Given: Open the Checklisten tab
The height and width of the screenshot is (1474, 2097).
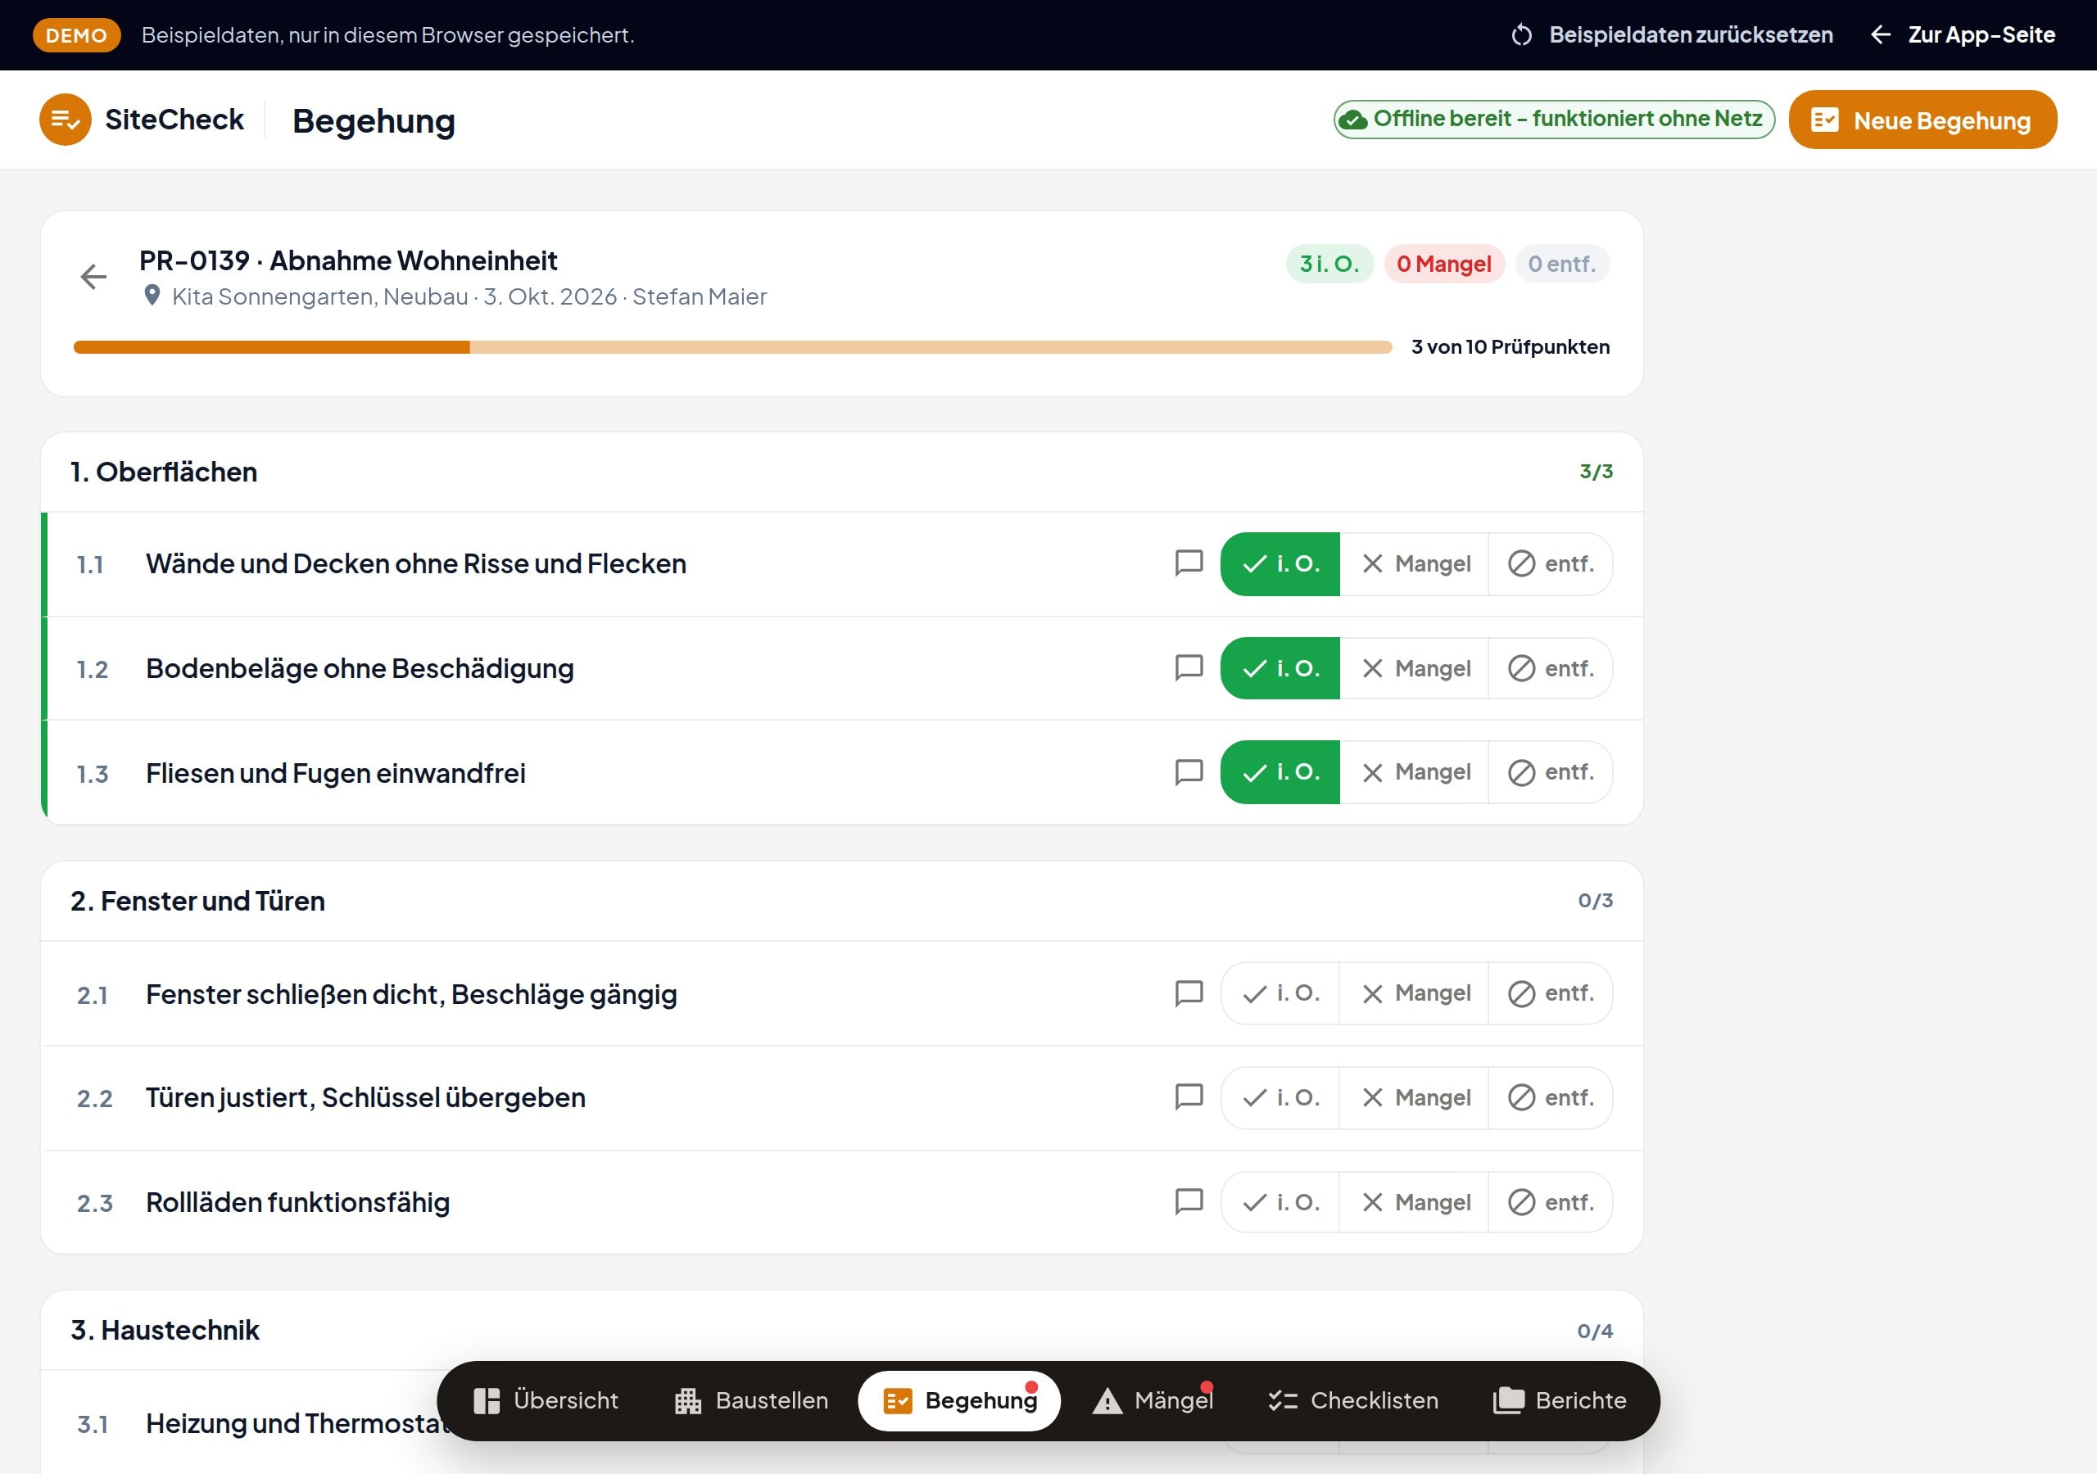Looking at the screenshot, I should pyautogui.click(x=1352, y=1400).
